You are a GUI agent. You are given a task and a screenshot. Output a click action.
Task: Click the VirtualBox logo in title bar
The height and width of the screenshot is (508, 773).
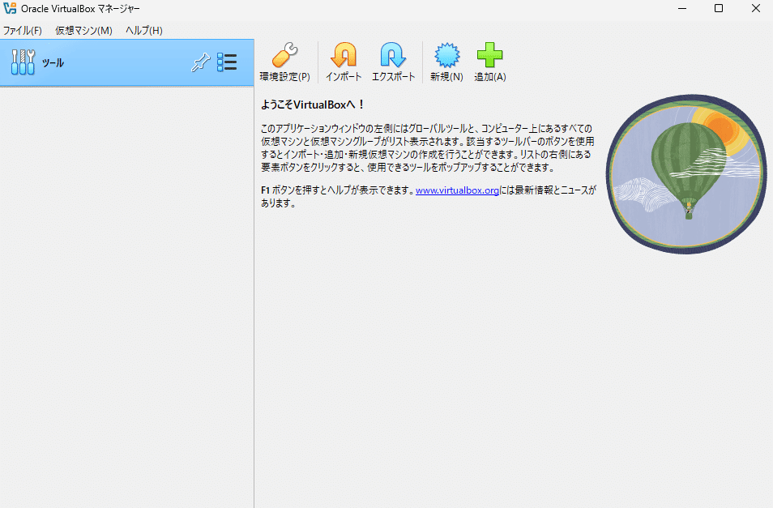tap(10, 8)
